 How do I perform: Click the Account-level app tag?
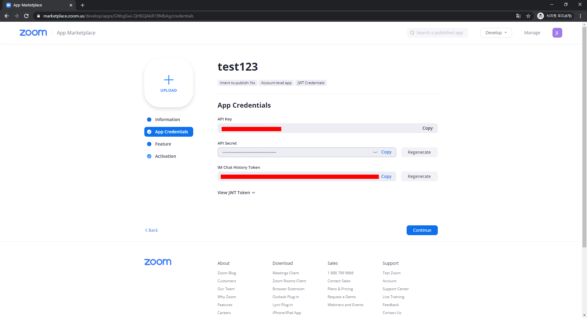pyautogui.click(x=276, y=83)
